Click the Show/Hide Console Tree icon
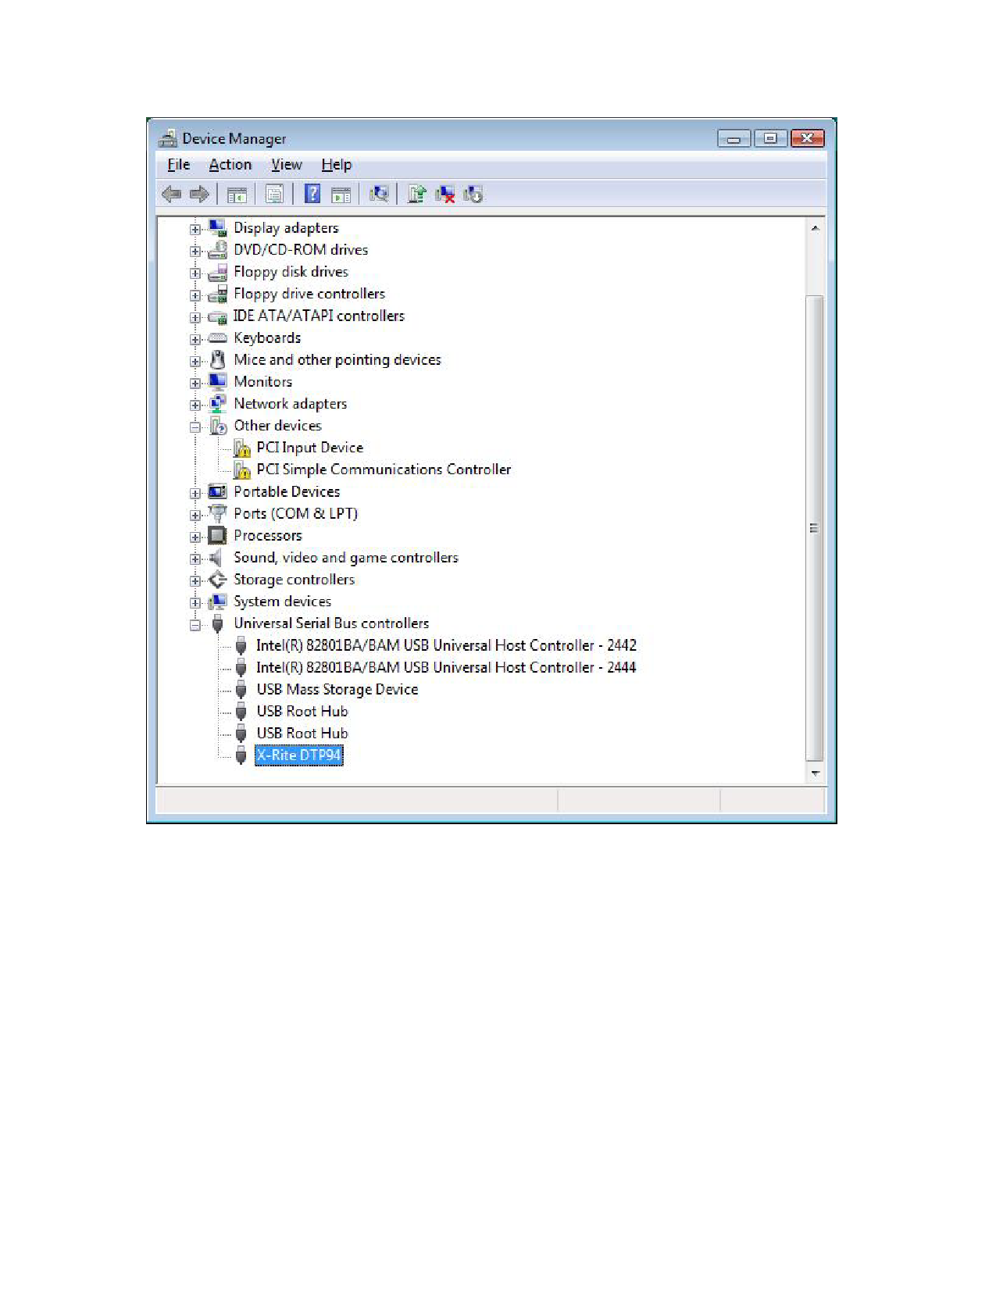996x1289 pixels. coord(237,194)
